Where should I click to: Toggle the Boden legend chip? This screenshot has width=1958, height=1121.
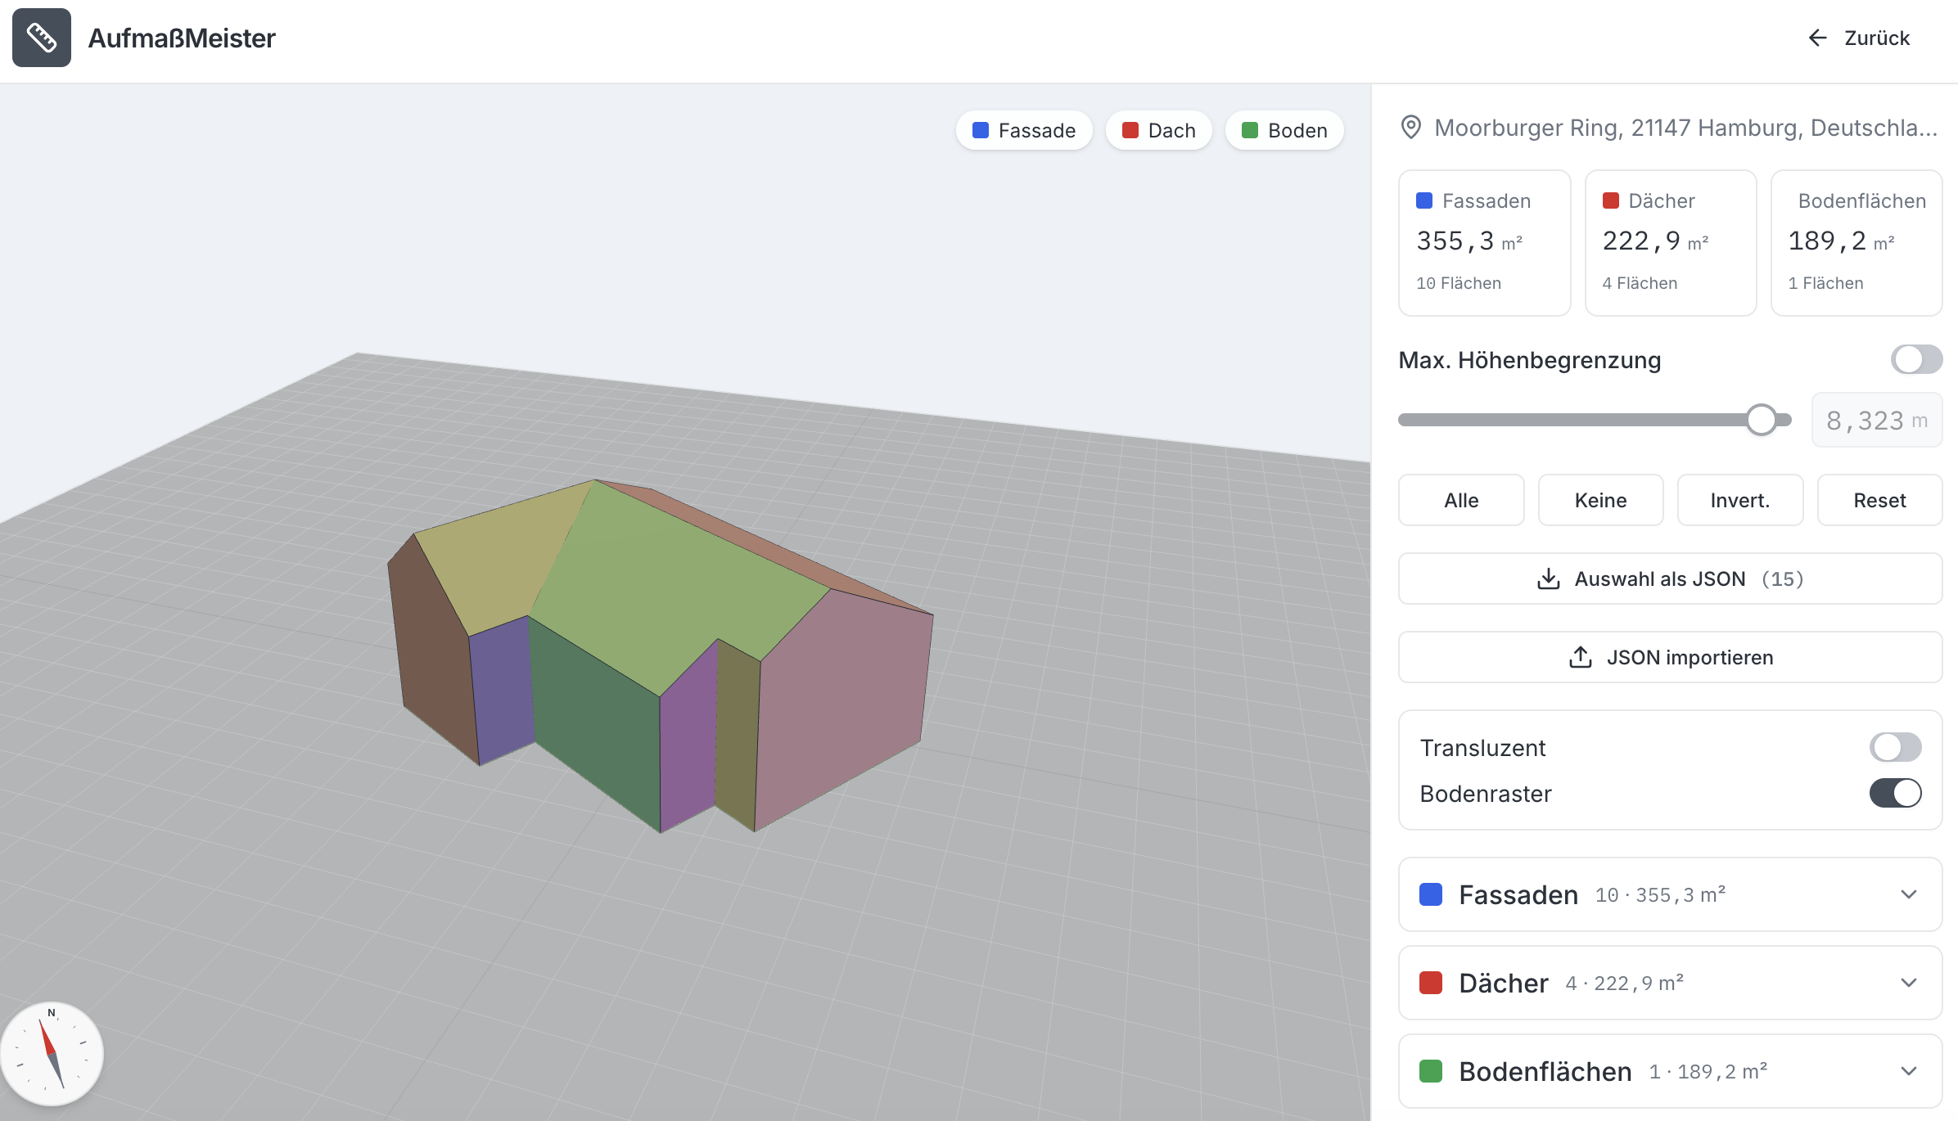coord(1284,130)
